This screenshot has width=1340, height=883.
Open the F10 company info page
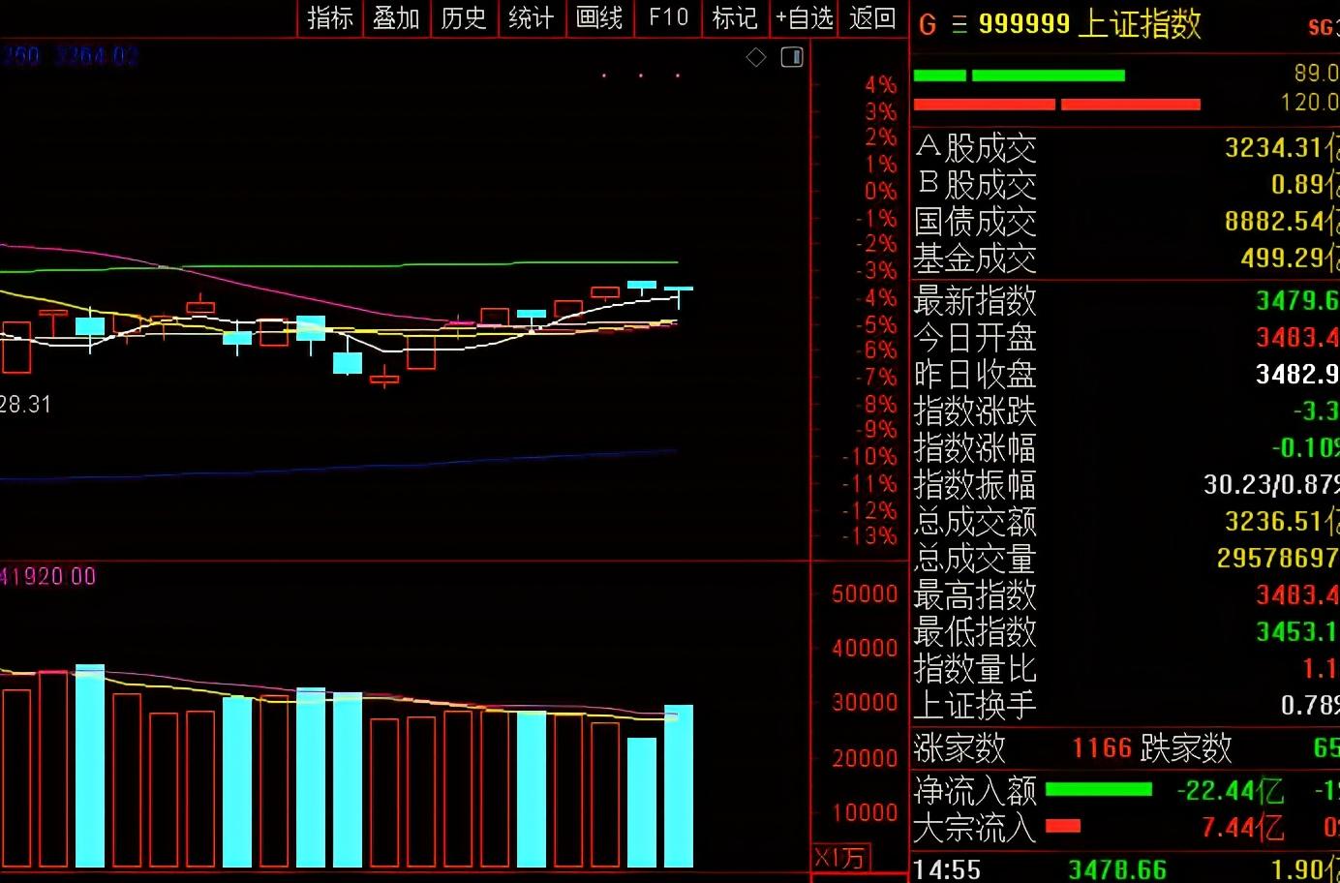[x=669, y=18]
